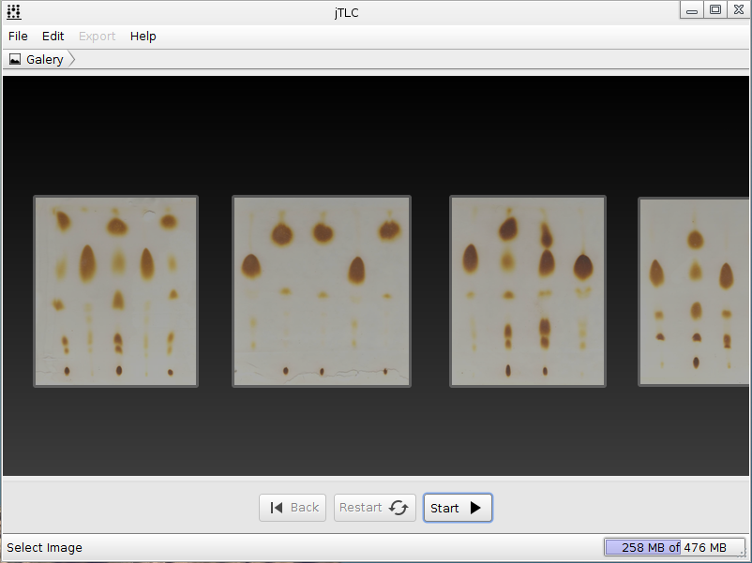Click the circular arrows icon on Restart

click(x=399, y=508)
